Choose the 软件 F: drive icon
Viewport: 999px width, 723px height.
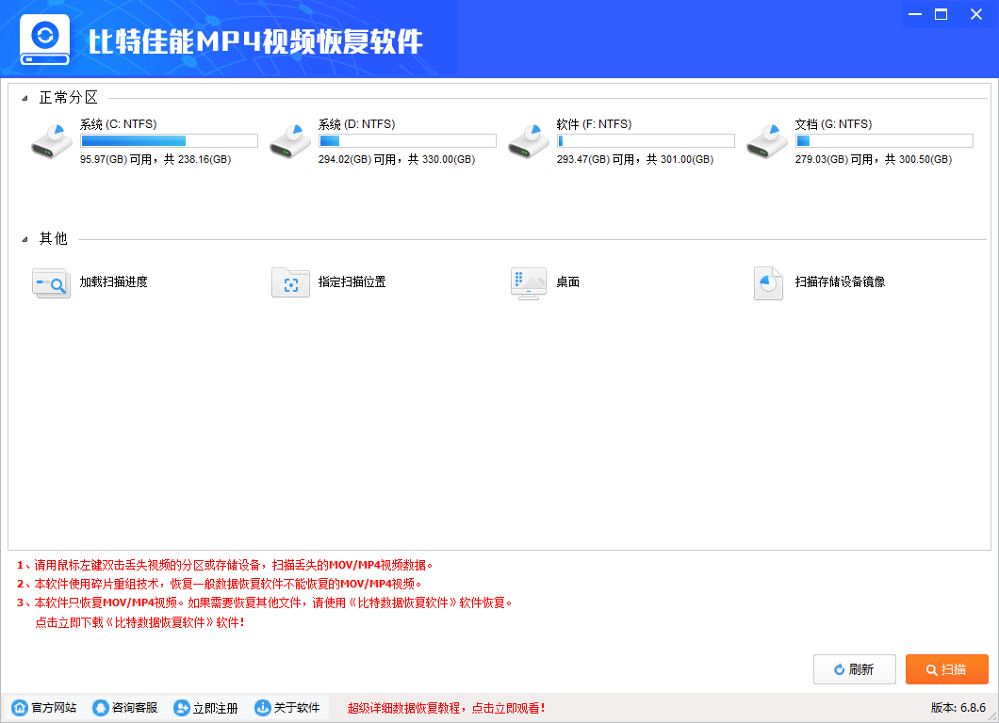tap(528, 141)
